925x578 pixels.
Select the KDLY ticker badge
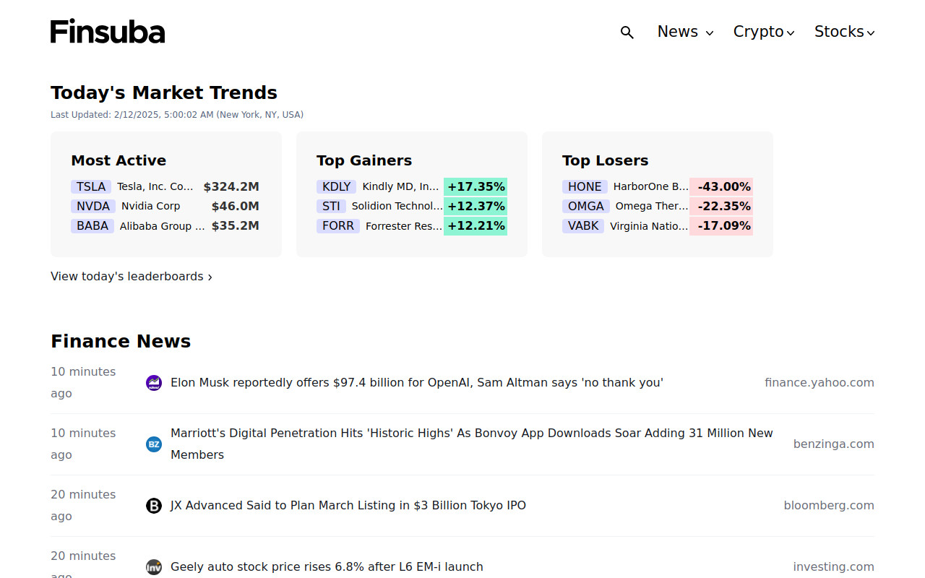[337, 186]
